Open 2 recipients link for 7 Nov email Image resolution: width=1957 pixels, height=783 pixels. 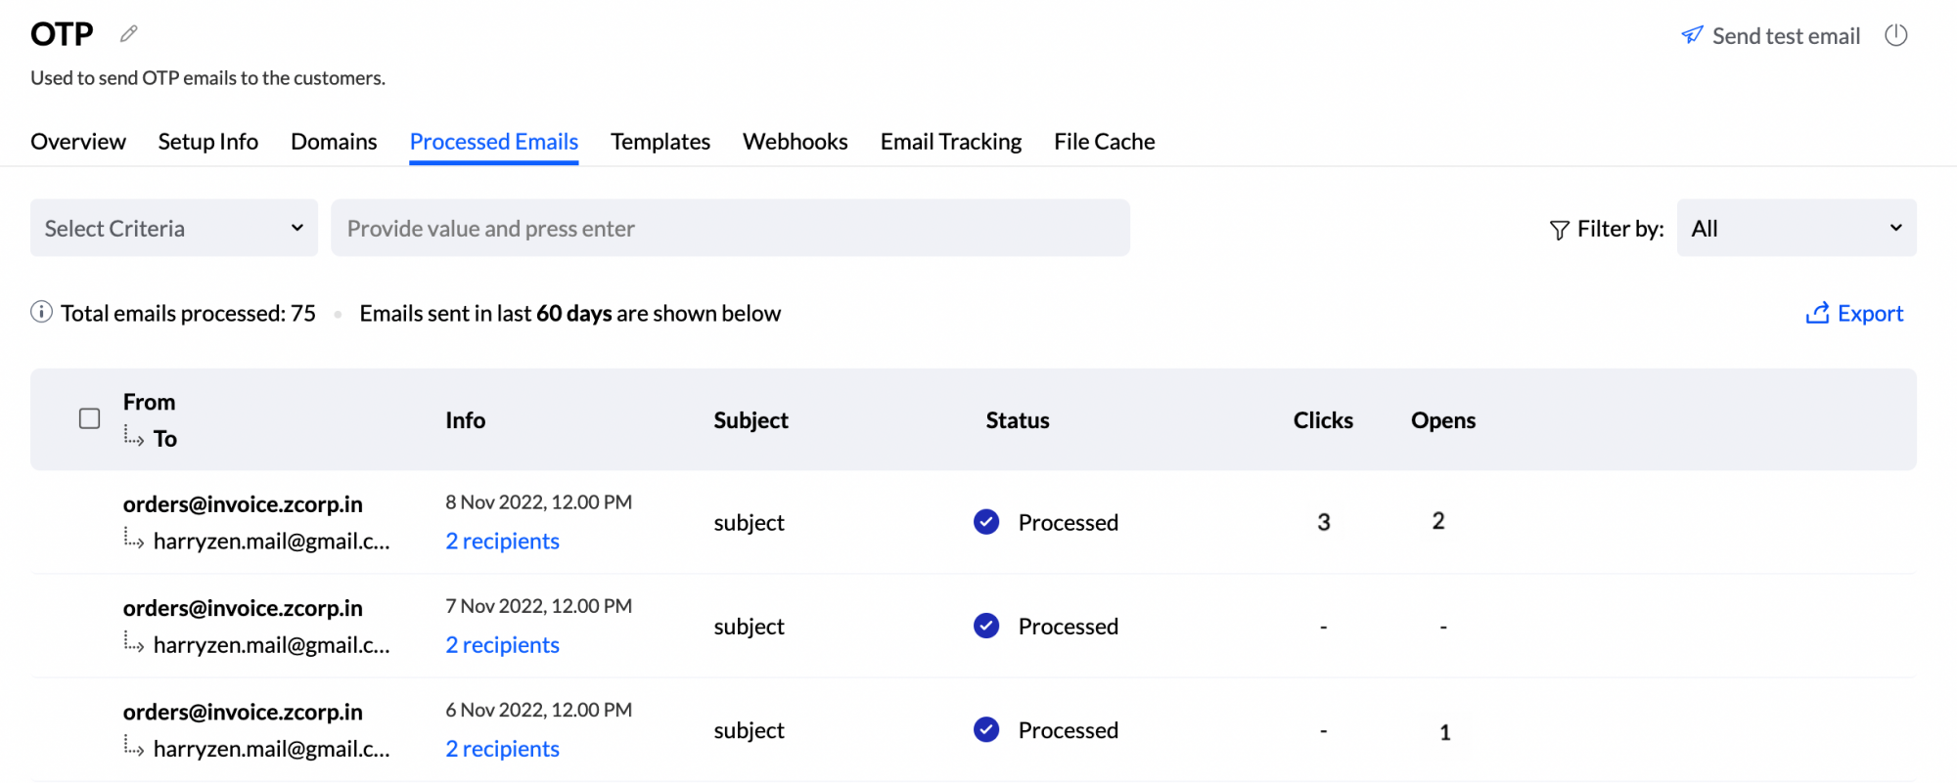(x=502, y=645)
